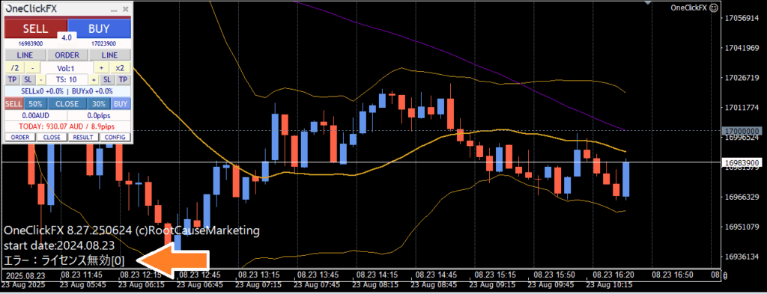767x294 pixels.
Task: Click the 0.00AUD profit value
Action: (x=36, y=116)
